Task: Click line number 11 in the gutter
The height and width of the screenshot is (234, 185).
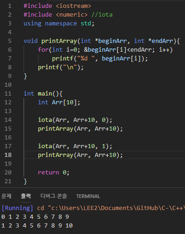Action: [x=8, y=94]
